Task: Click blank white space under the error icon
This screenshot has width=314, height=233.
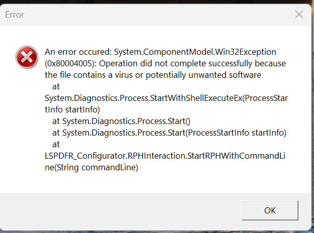Action: tap(24, 126)
